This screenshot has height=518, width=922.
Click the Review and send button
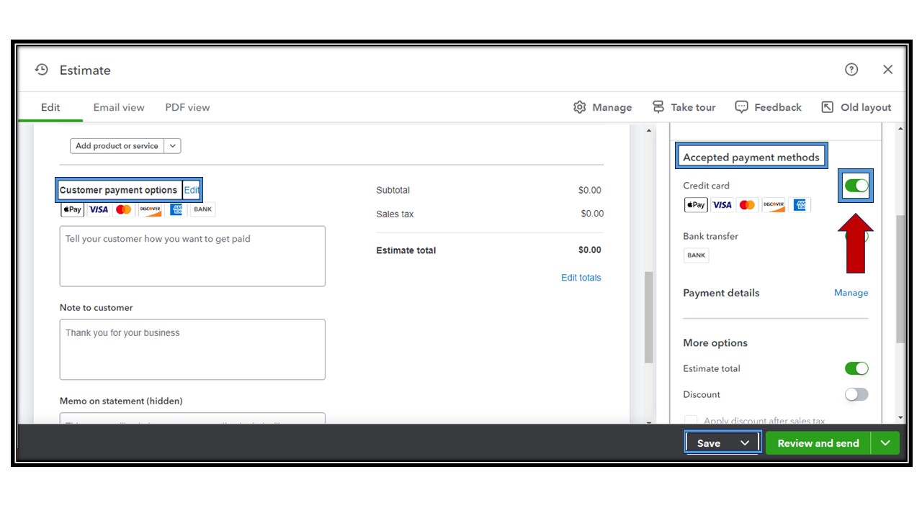818,443
